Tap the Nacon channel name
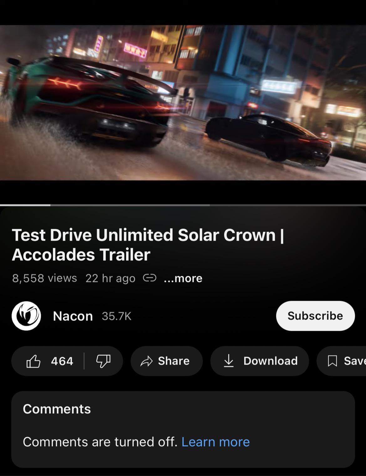The image size is (366, 476). (x=73, y=316)
